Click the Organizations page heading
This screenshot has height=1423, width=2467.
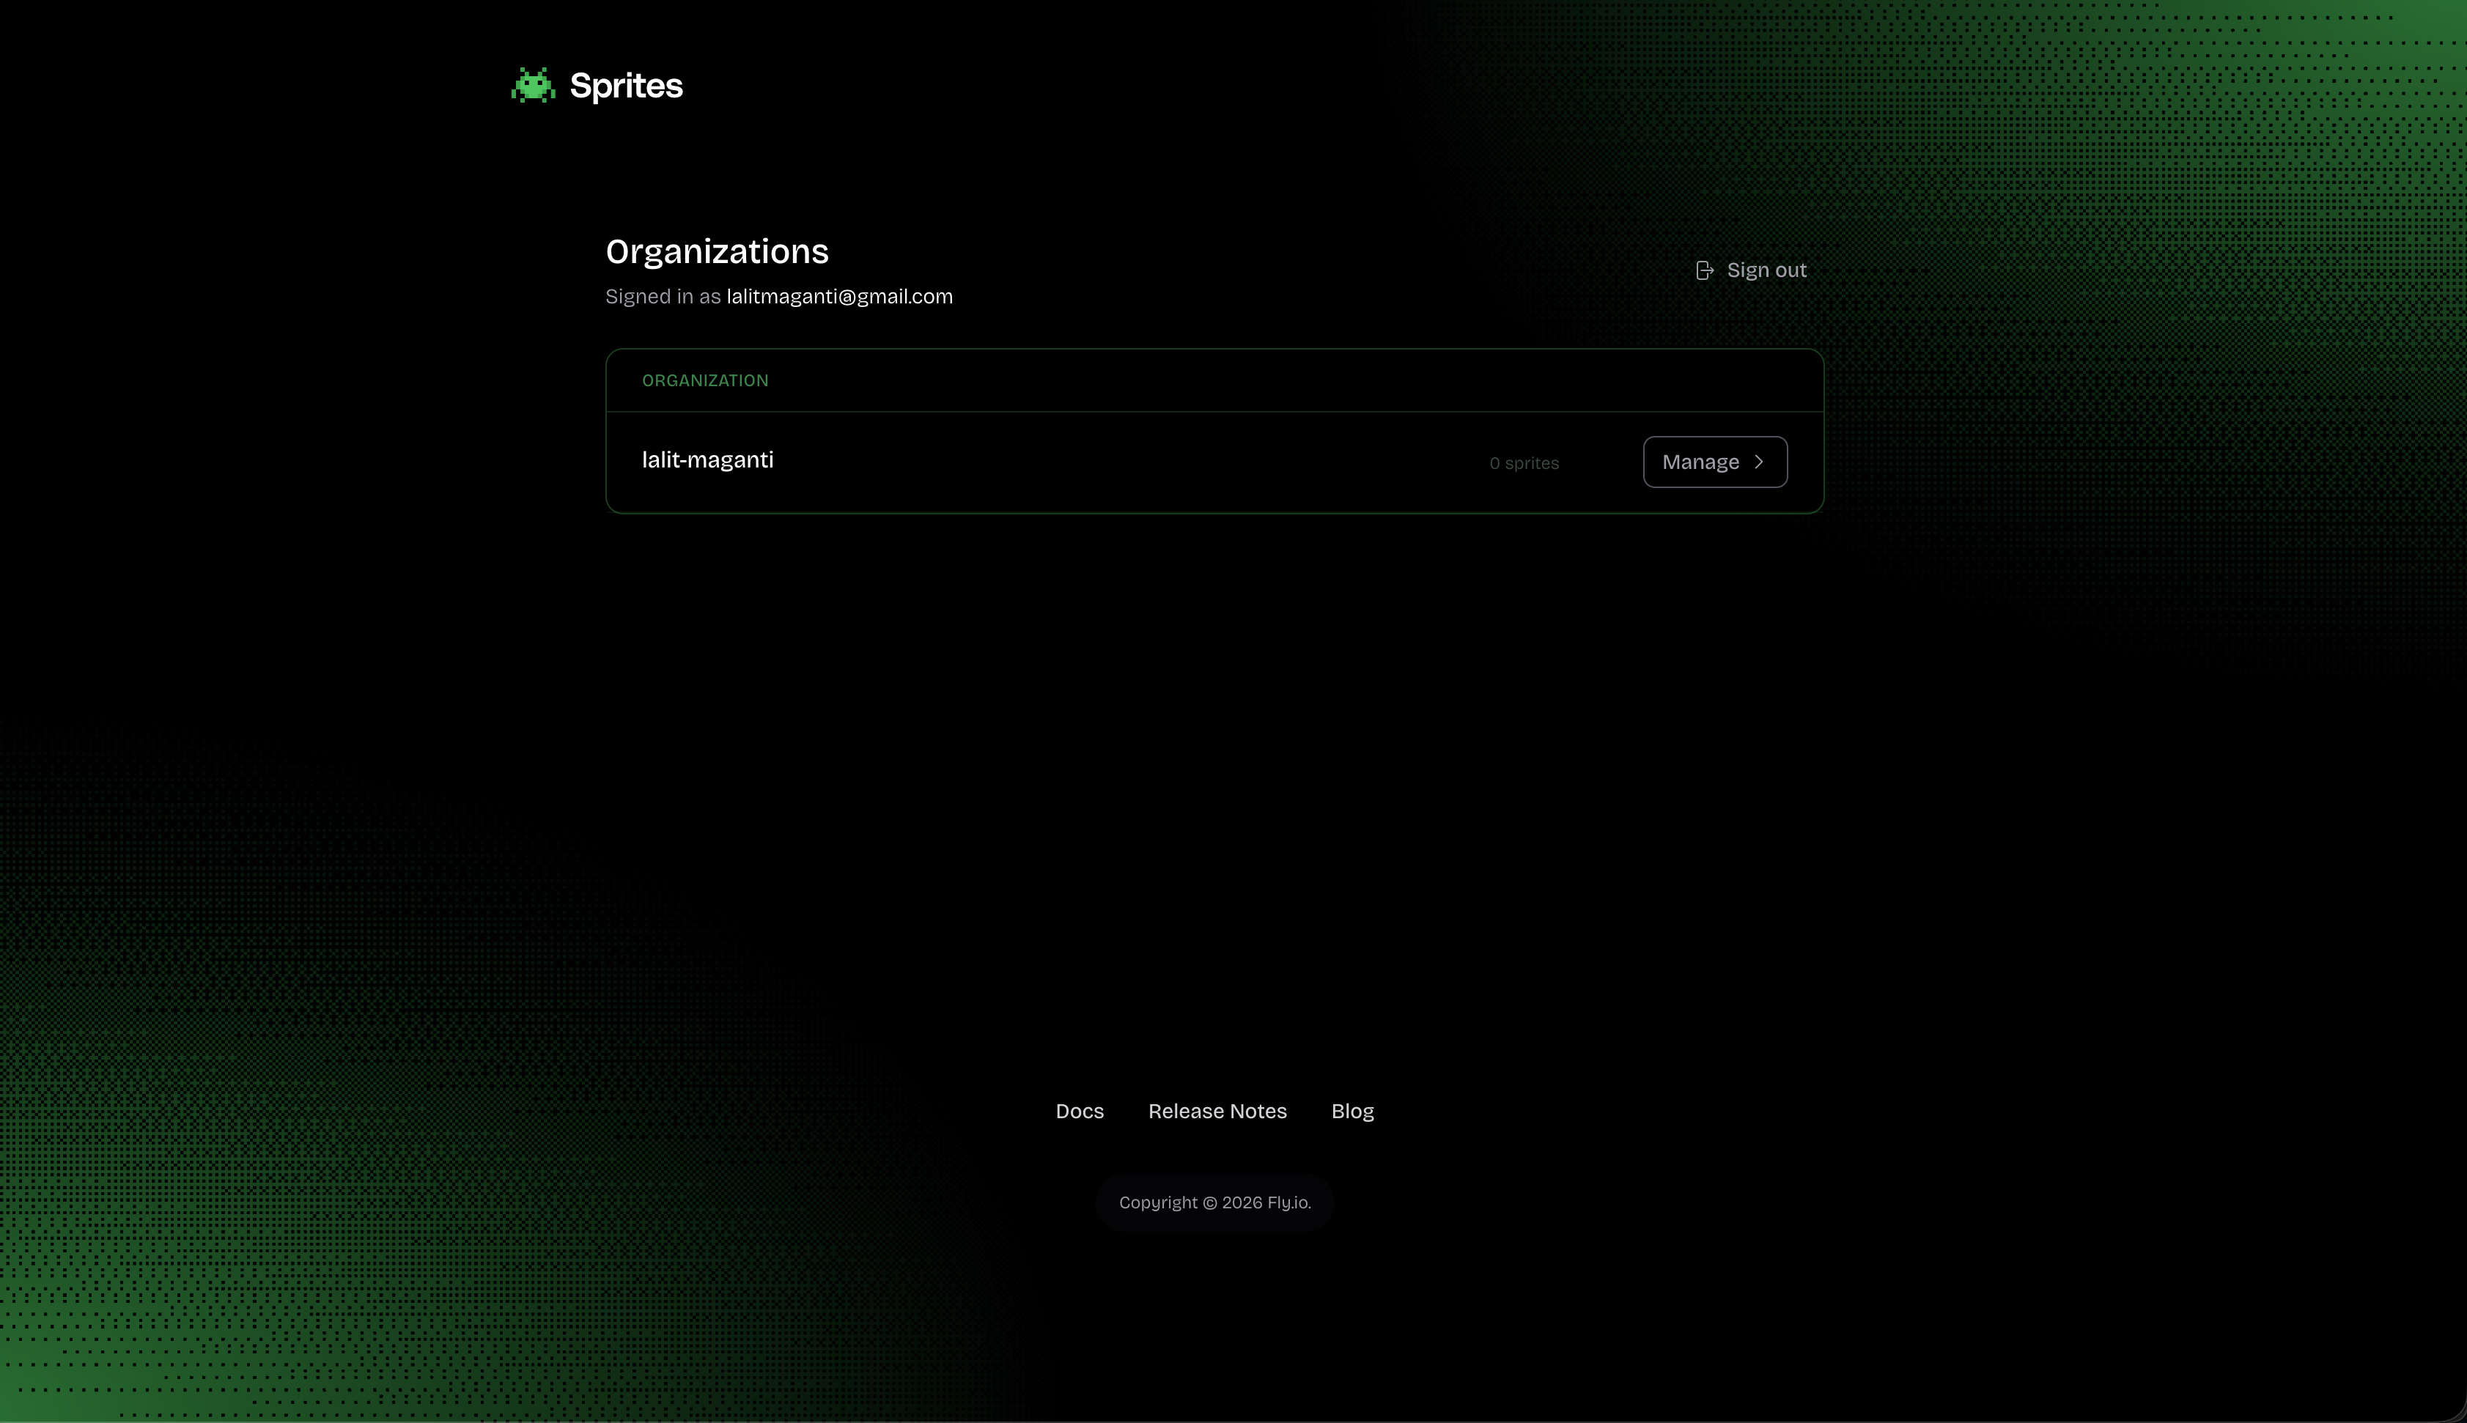pyautogui.click(x=717, y=252)
